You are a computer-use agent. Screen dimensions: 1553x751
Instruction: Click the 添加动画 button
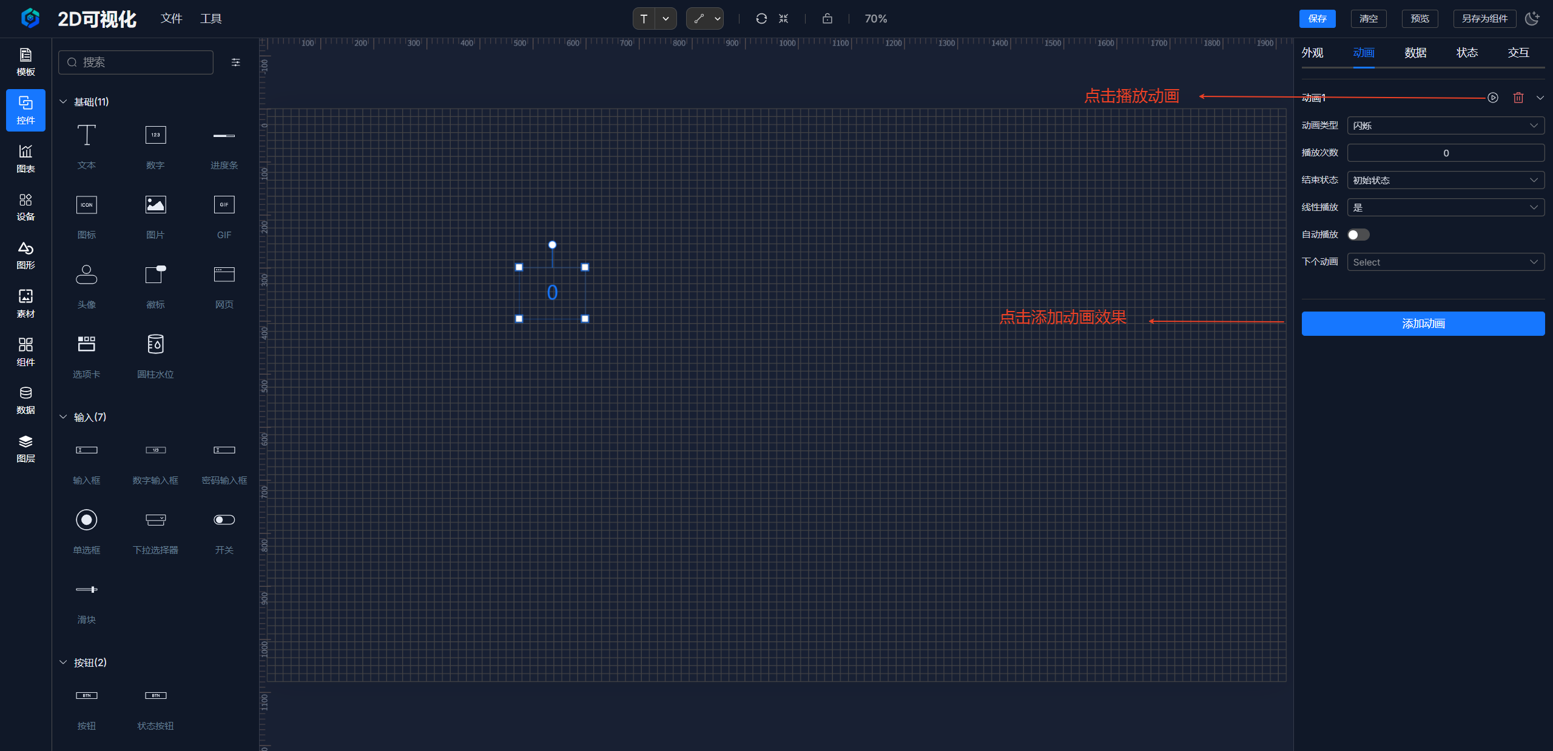[1423, 324]
